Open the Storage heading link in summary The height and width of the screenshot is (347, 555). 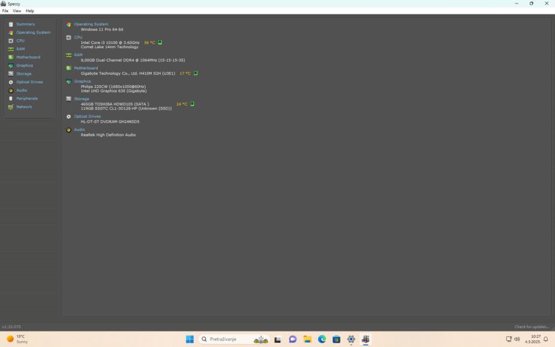(x=82, y=99)
